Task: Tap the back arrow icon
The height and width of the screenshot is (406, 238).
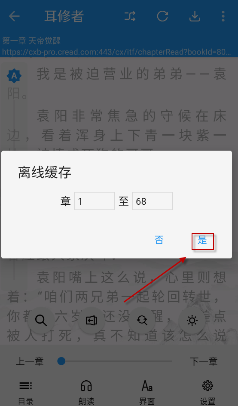Action: pos(14,16)
